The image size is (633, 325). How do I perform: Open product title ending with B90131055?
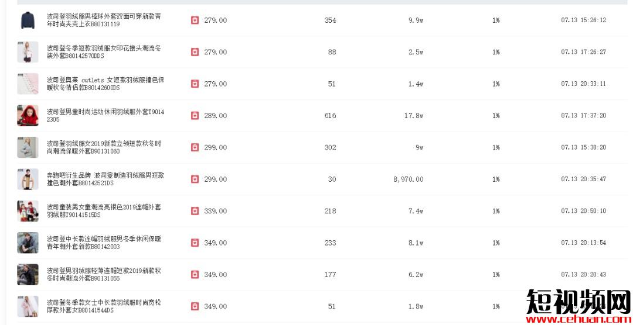(104, 275)
